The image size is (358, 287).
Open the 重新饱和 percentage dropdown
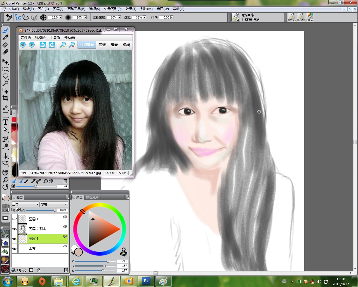(119, 17)
